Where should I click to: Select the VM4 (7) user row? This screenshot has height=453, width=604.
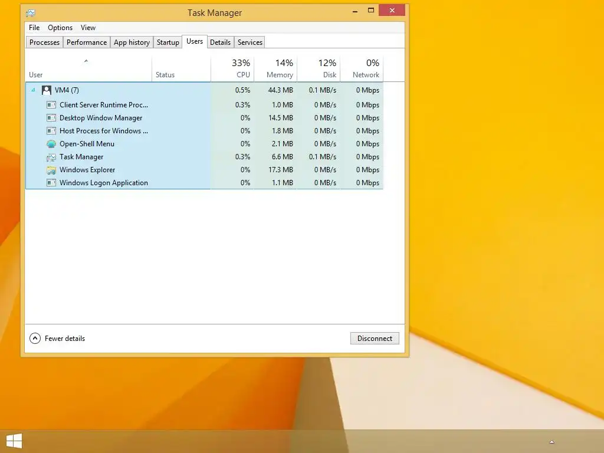point(204,90)
